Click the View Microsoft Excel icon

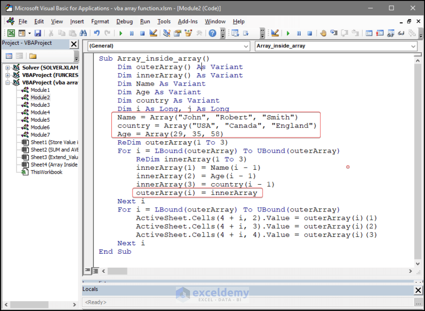click(x=10, y=32)
